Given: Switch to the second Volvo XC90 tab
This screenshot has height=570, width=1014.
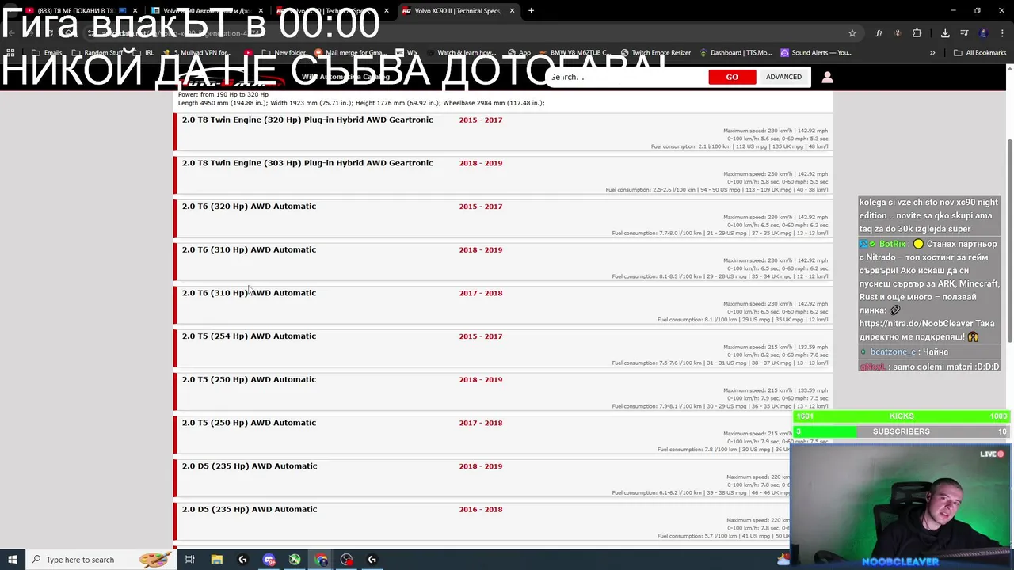Looking at the screenshot, I should 208,11.
